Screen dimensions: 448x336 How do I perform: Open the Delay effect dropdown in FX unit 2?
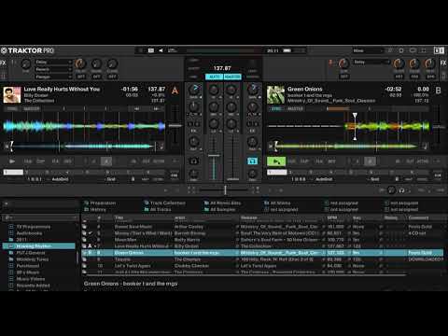[371, 62]
